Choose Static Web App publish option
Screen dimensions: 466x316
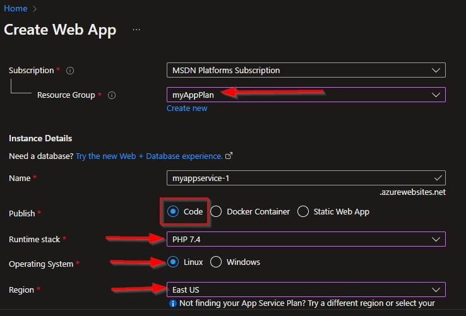pyautogui.click(x=303, y=212)
